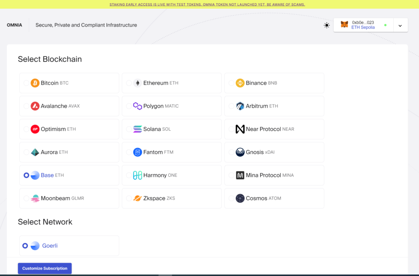Select the Fantom radio button
Screen dimensions: 419x276
pyautogui.click(x=129, y=152)
